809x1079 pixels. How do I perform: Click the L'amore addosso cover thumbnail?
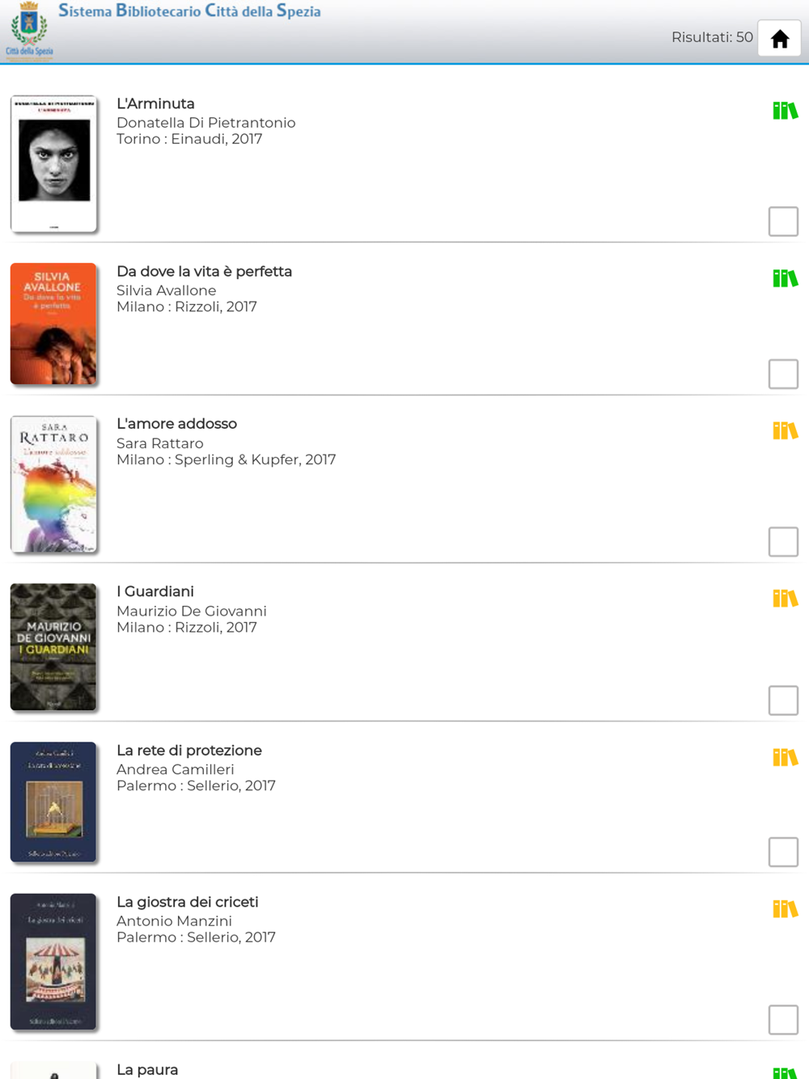coord(53,484)
